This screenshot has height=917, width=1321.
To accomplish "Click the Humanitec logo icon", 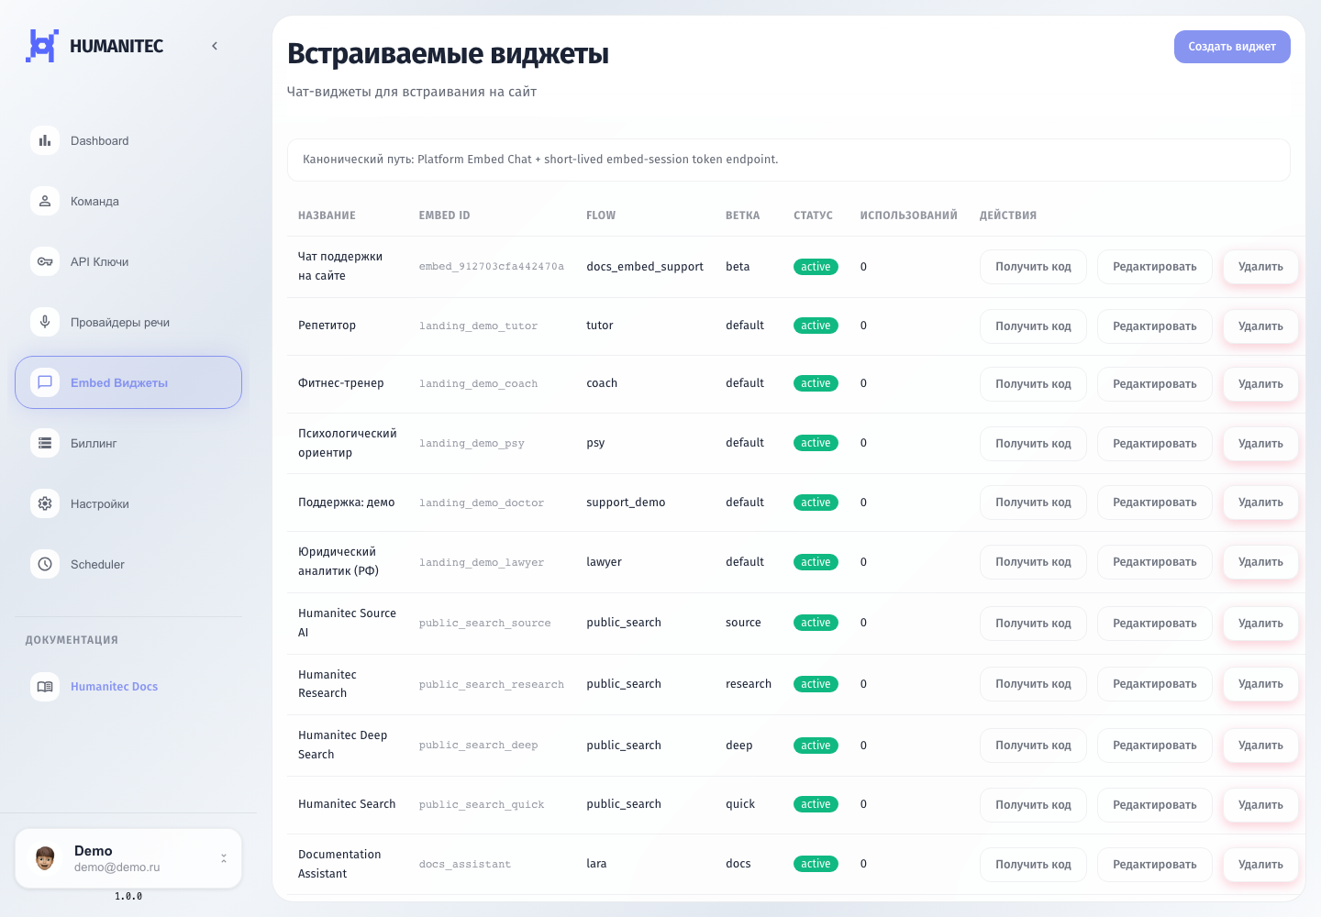I will point(42,46).
